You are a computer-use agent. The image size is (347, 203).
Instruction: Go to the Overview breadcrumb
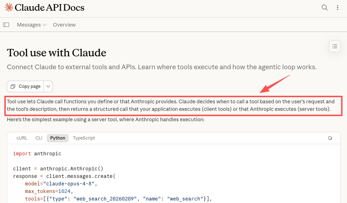tap(64, 25)
